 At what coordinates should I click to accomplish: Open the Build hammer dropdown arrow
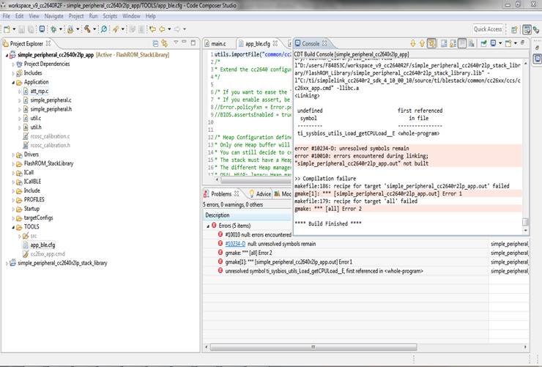(94, 29)
